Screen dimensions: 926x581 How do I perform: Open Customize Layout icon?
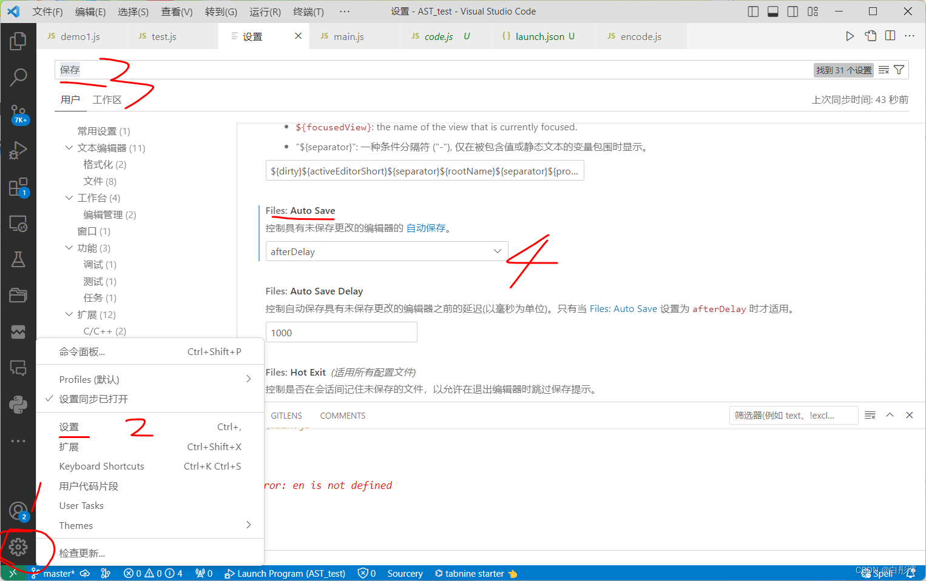point(813,12)
